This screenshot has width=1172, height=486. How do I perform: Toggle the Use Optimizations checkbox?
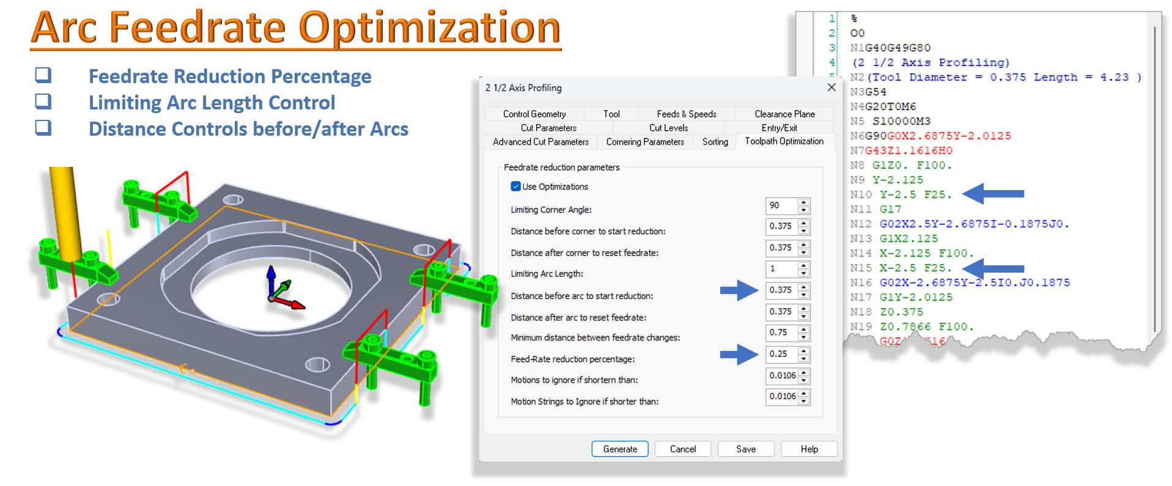click(x=515, y=186)
